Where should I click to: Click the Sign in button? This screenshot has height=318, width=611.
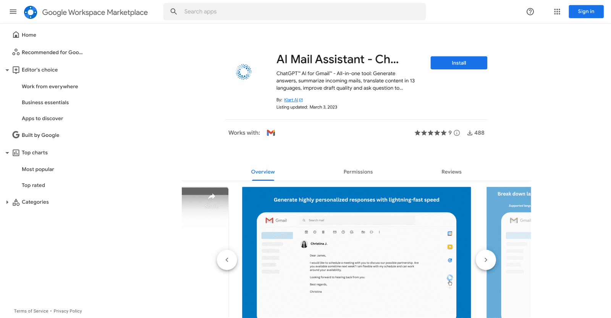pyautogui.click(x=586, y=11)
